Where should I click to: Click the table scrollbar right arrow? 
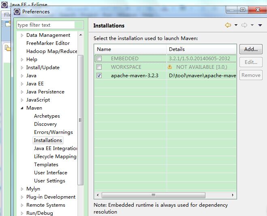pyautogui.click(x=233, y=195)
